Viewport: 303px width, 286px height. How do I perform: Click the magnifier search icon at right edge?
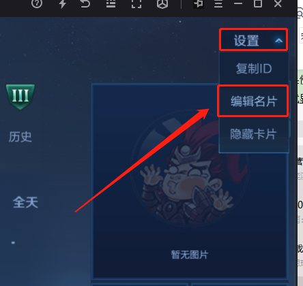pyautogui.click(x=300, y=14)
